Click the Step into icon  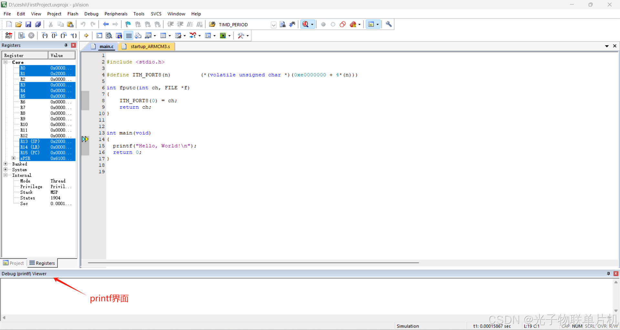(45, 36)
